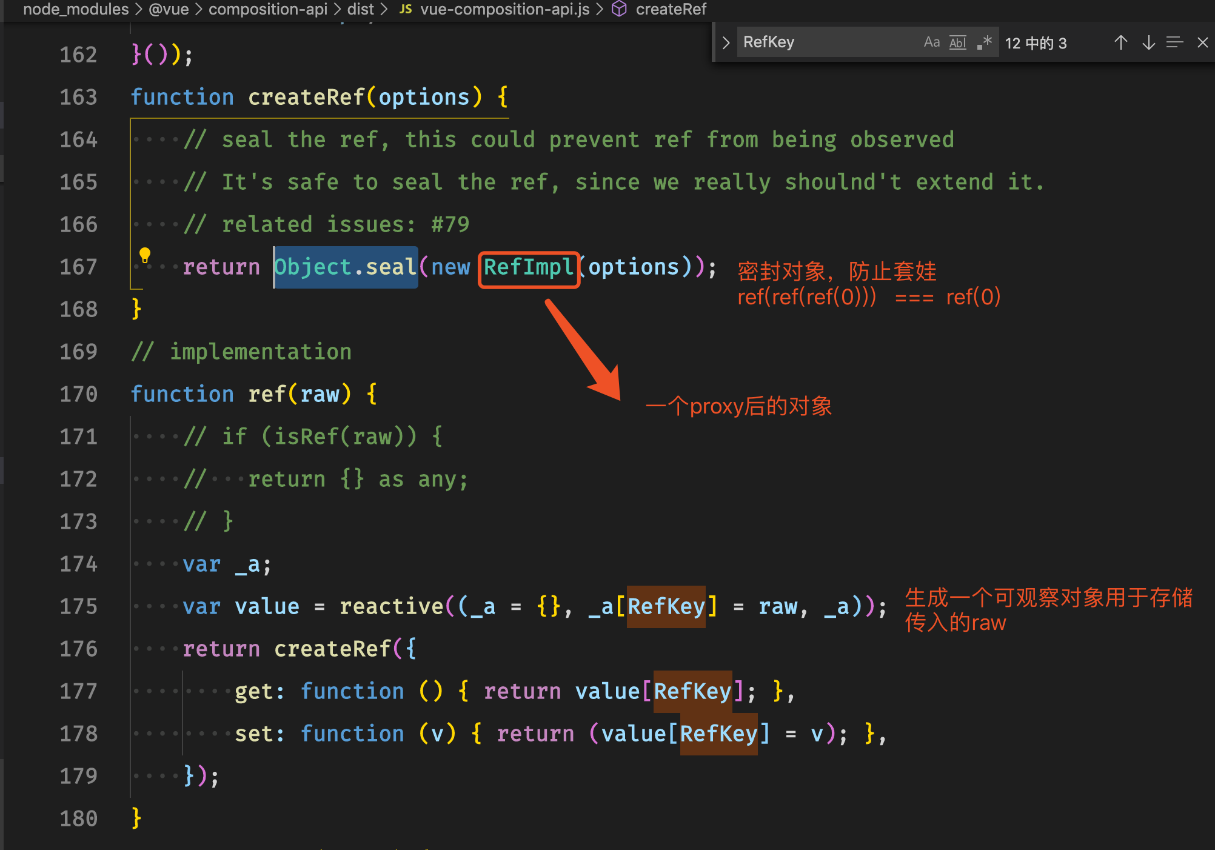Screen dimensions: 1215x850
Task: Click the lightbulb quick fix icon
Action: point(145,255)
